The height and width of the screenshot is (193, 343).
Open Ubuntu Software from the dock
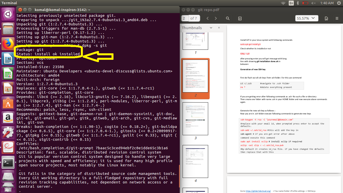8,103
